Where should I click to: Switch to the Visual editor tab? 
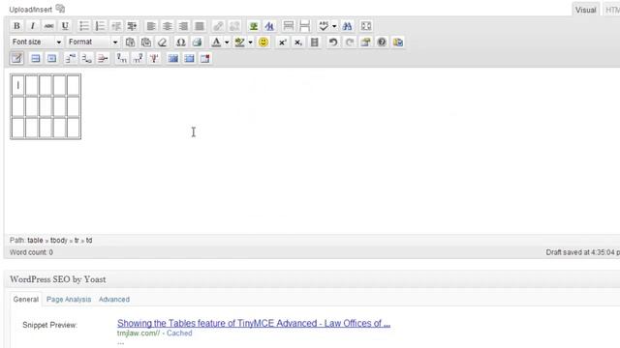pyautogui.click(x=585, y=10)
